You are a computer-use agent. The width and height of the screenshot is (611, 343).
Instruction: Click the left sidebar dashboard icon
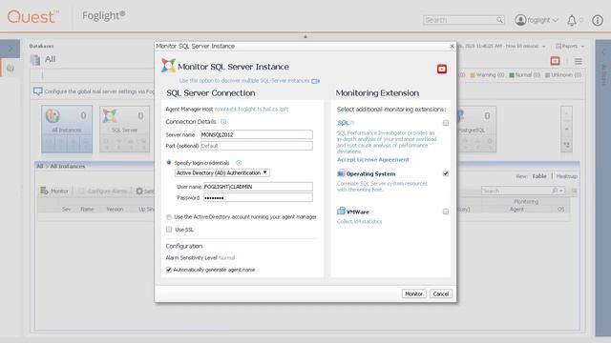pyautogui.click(x=11, y=68)
